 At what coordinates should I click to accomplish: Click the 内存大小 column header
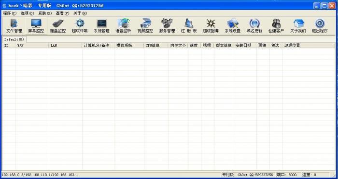point(178,46)
